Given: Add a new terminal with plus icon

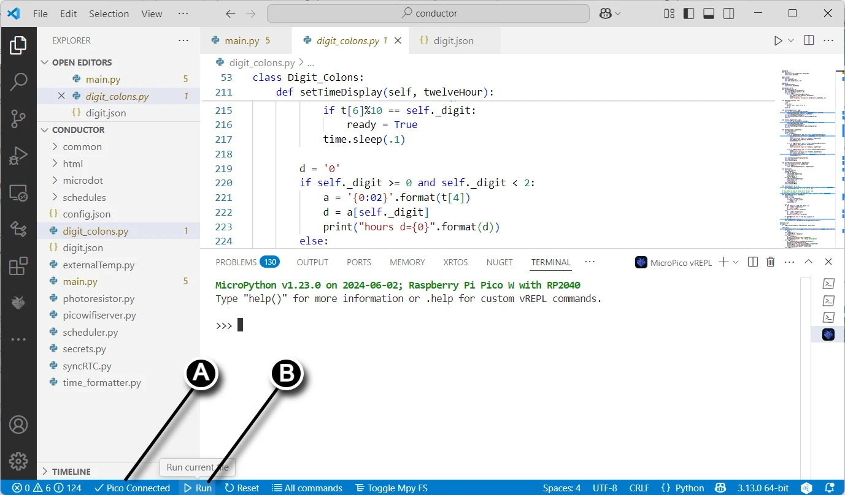Looking at the screenshot, I should coord(723,262).
